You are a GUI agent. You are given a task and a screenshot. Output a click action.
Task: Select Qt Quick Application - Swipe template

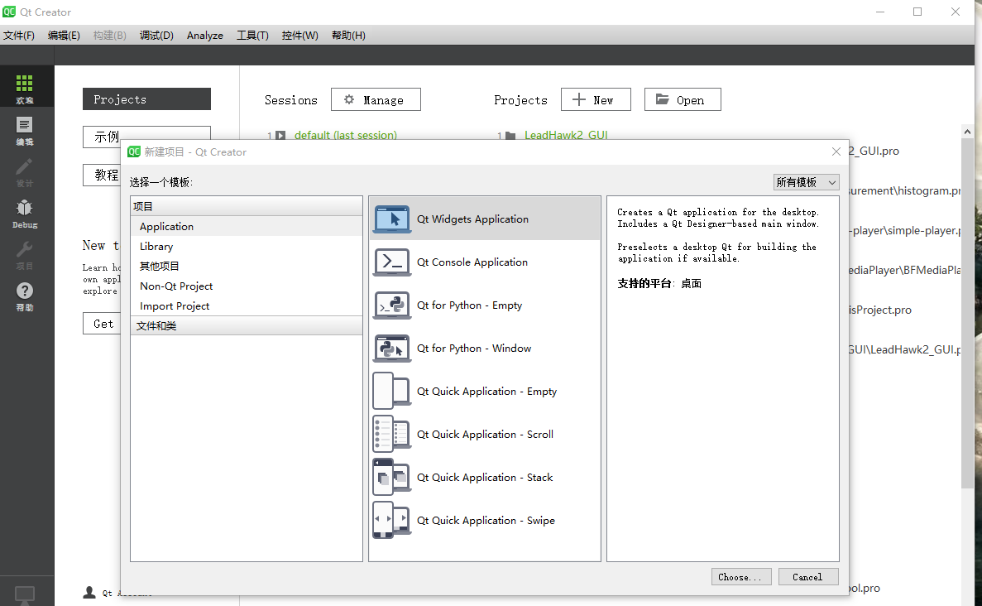pos(484,520)
